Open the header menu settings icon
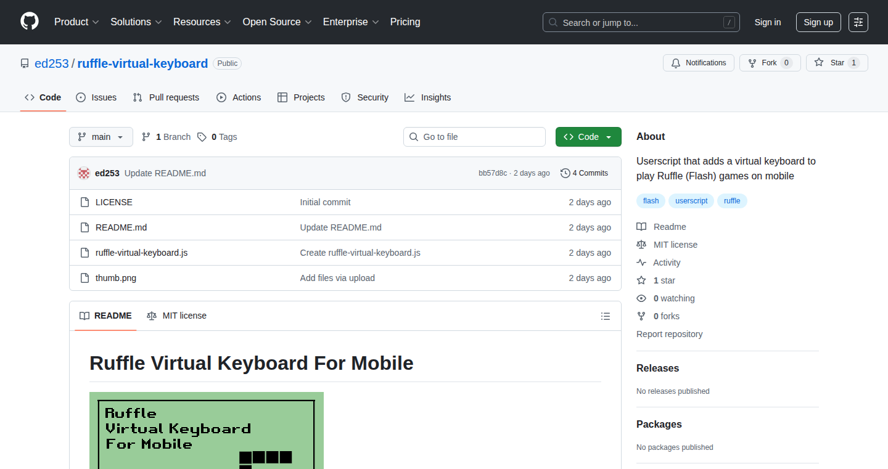The width and height of the screenshot is (888, 469). tap(858, 22)
